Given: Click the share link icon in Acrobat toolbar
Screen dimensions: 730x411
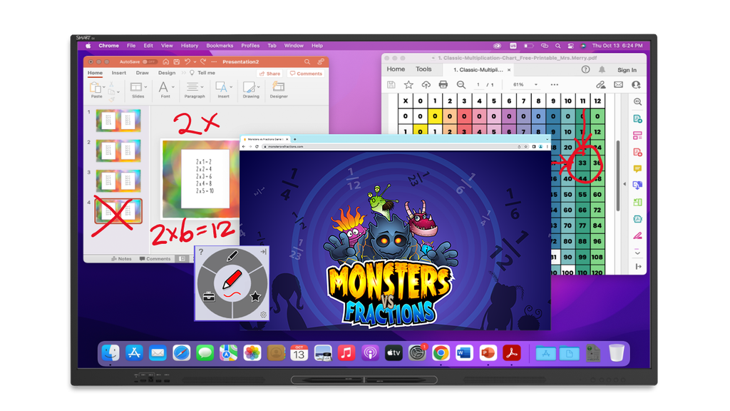Looking at the screenshot, I should click(600, 84).
